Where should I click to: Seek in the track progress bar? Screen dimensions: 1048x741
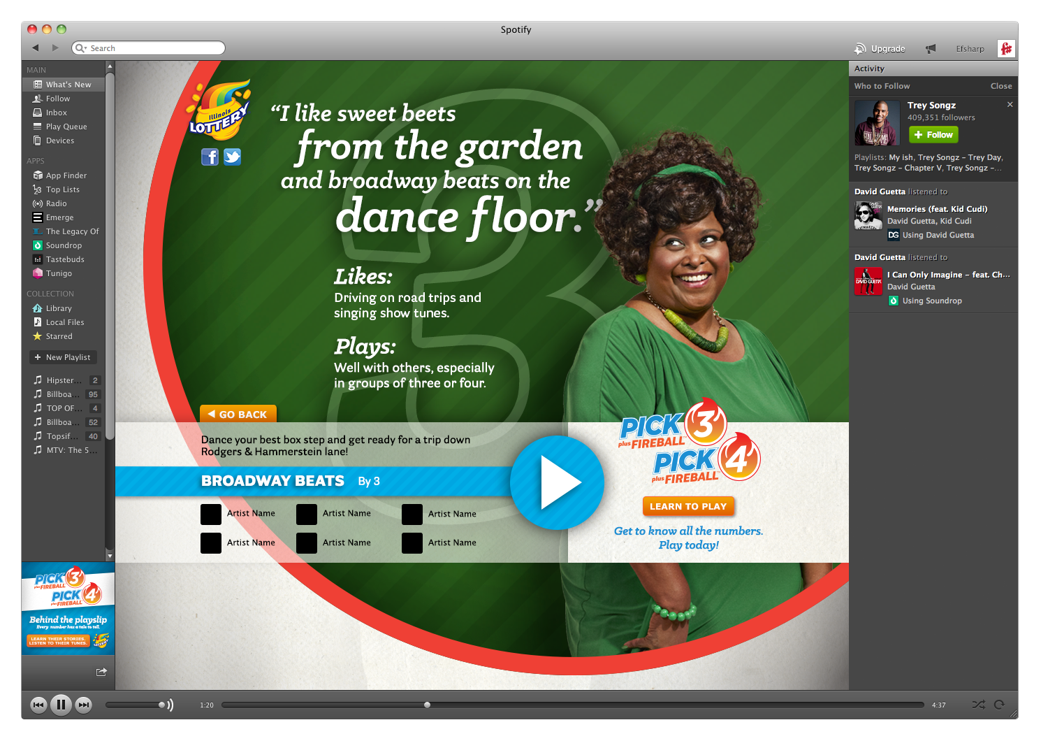tap(573, 705)
